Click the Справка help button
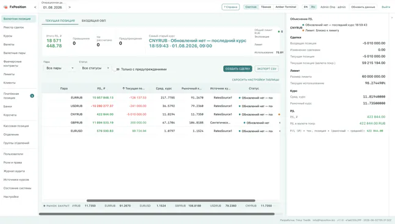 (230, 7)
